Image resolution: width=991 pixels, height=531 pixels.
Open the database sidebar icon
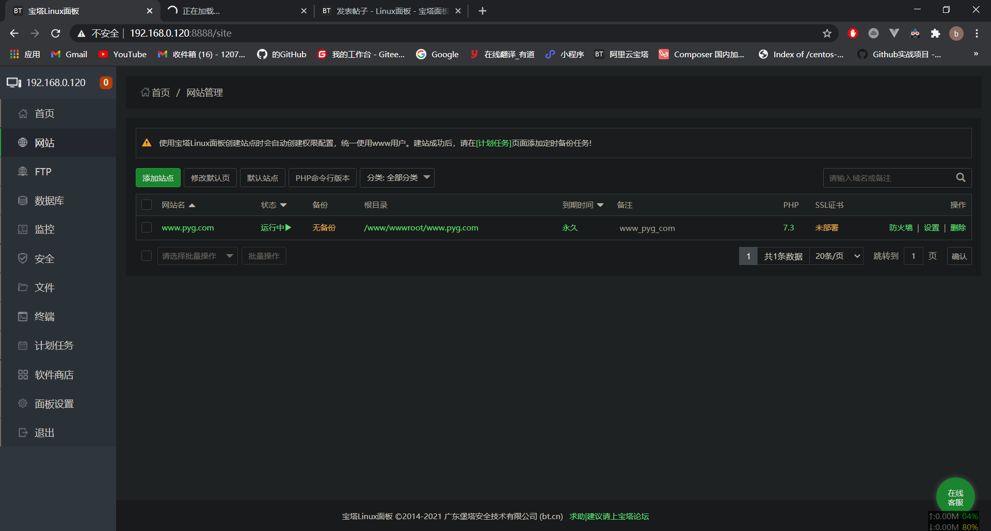pyautogui.click(x=23, y=201)
